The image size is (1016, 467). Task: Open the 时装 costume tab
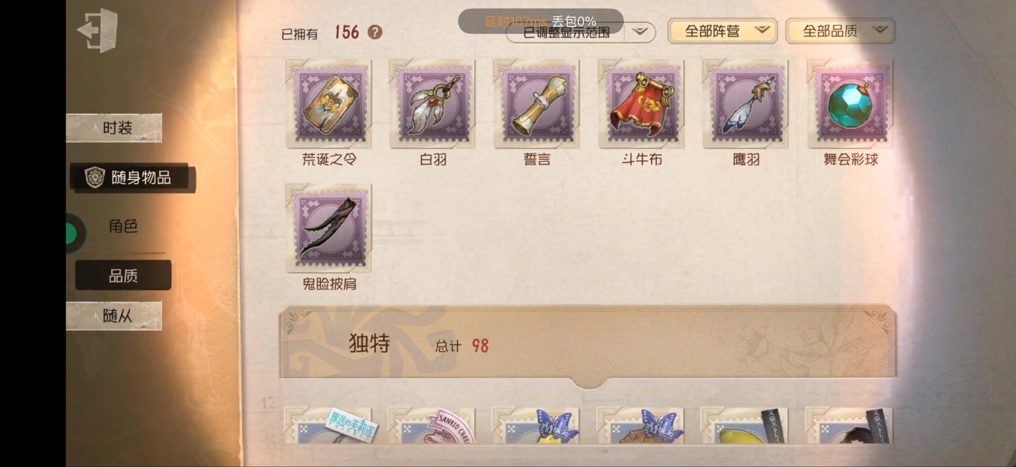click(x=114, y=128)
